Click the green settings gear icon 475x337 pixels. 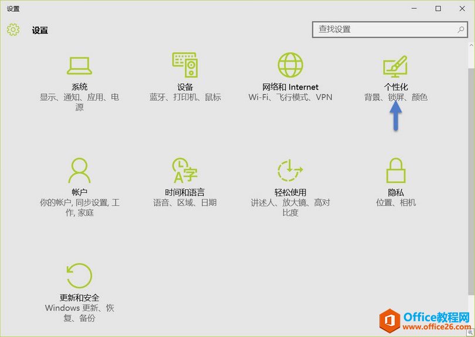(13, 30)
